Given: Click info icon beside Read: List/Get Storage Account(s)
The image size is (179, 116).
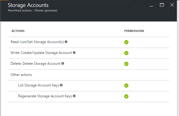Looking at the screenshot, I should click(x=66, y=42).
